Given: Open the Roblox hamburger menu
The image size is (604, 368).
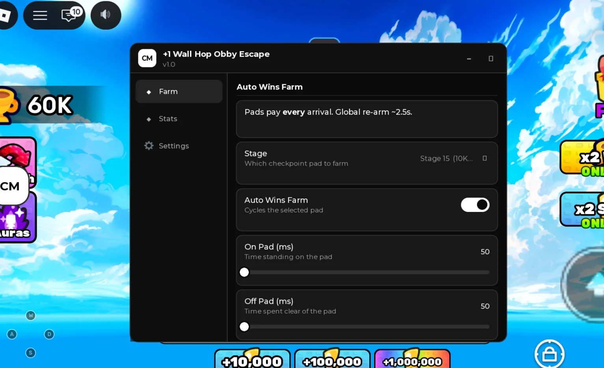Looking at the screenshot, I should [40, 15].
